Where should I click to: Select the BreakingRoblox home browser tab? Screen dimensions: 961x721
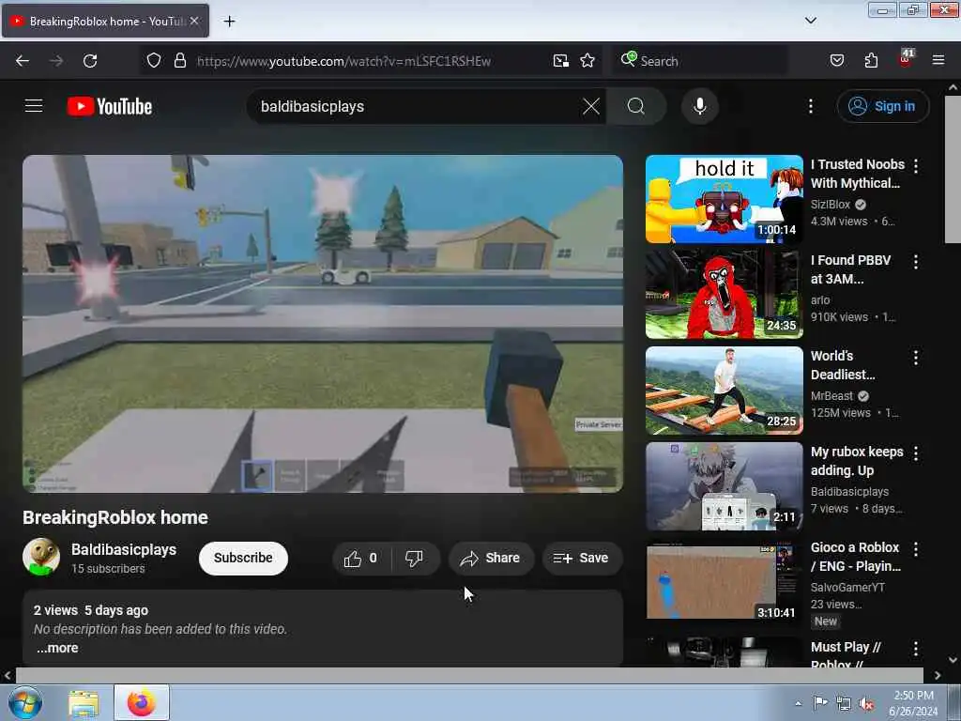[x=105, y=21]
